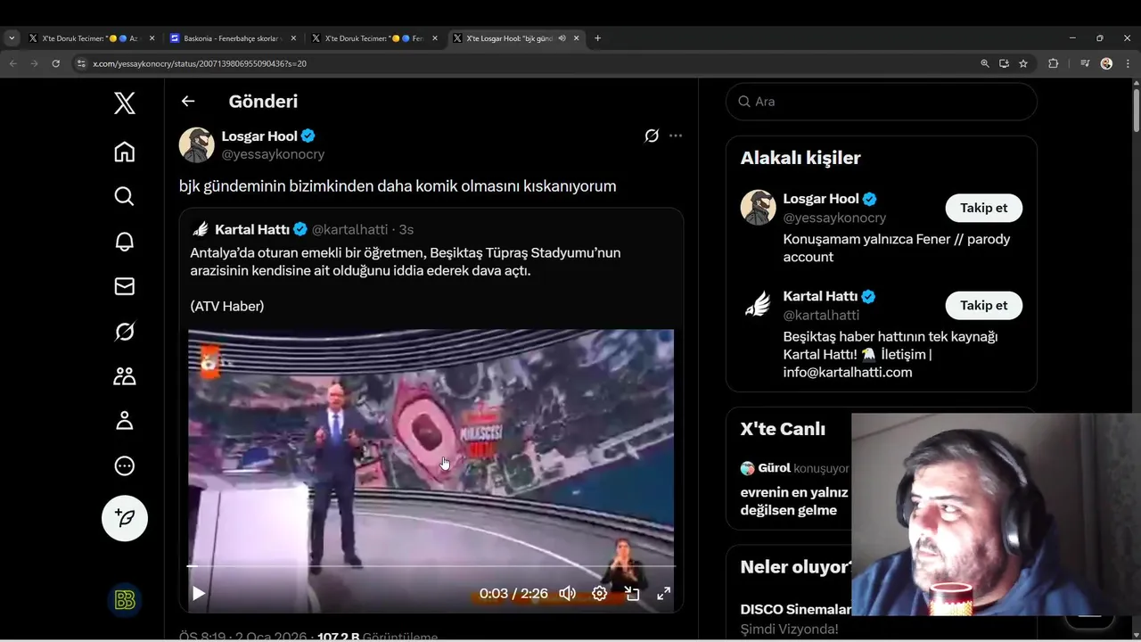1141x642 pixels.
Task: Open Kartal Hattı quoted post author name
Action: 252,229
